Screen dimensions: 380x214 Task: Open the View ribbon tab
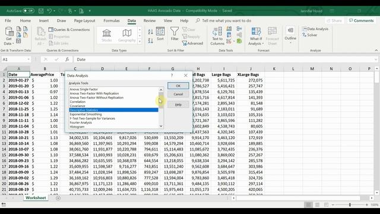167,21
